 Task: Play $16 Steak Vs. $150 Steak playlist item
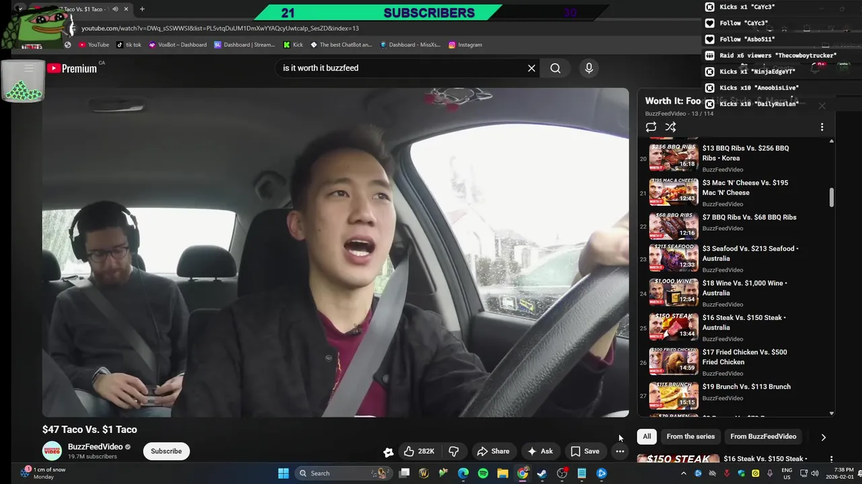pyautogui.click(x=734, y=327)
